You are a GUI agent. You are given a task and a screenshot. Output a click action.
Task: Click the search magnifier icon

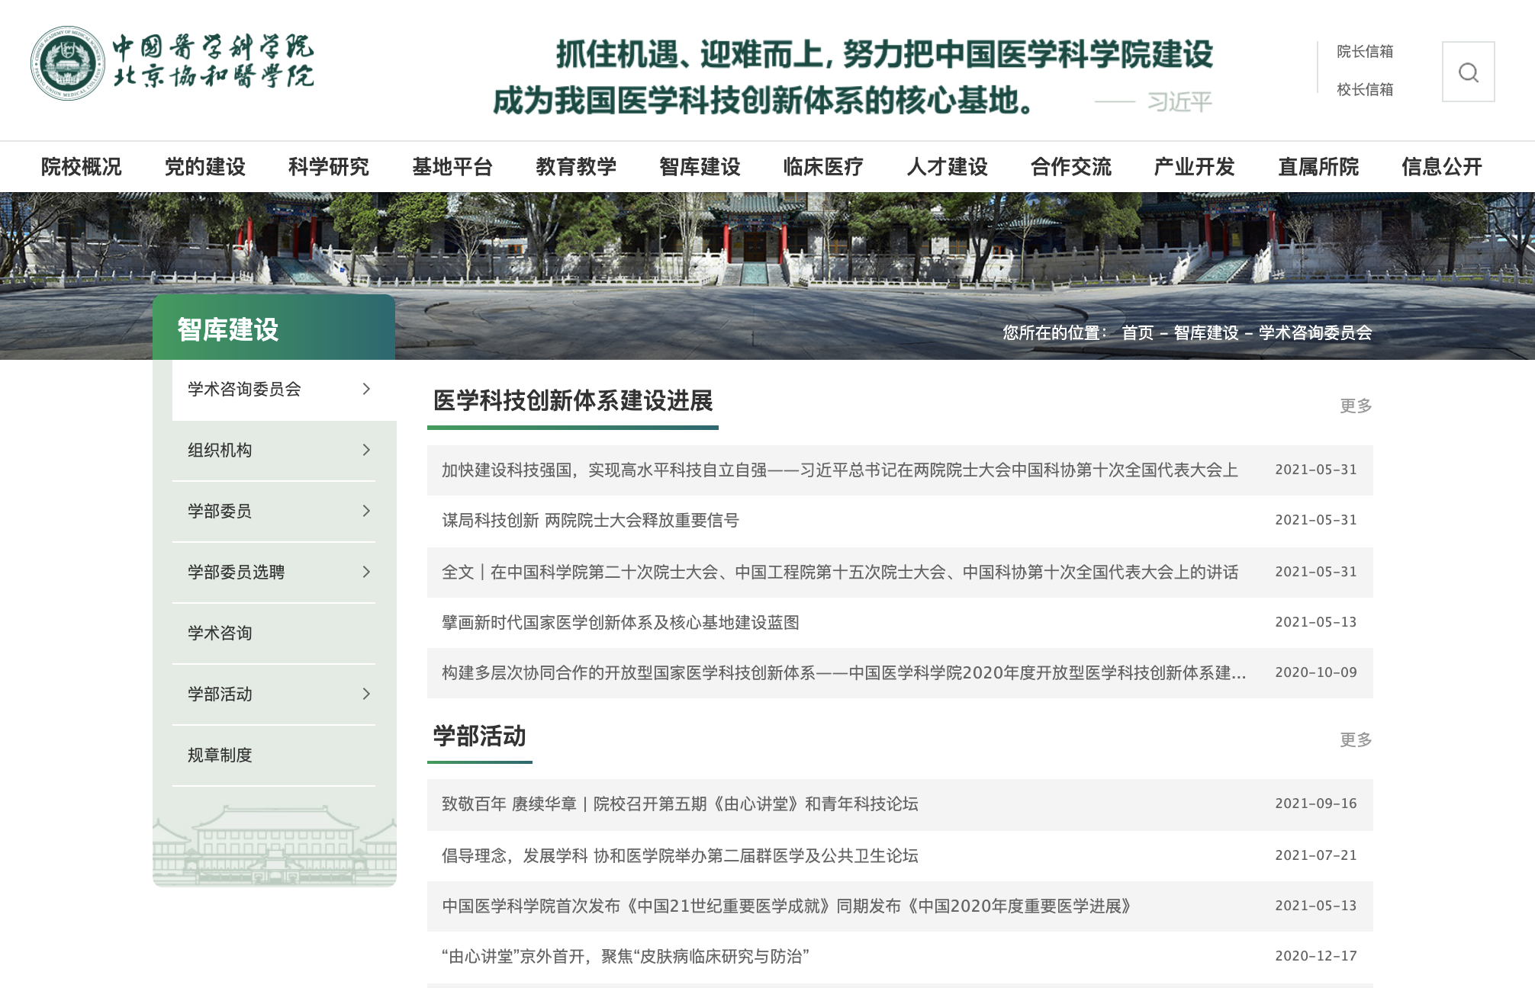[1468, 72]
